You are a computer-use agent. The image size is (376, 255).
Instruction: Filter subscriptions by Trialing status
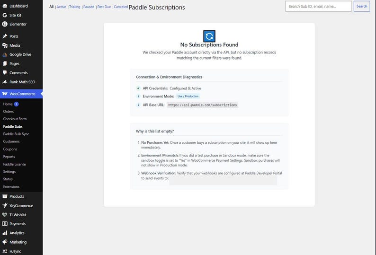(74, 7)
